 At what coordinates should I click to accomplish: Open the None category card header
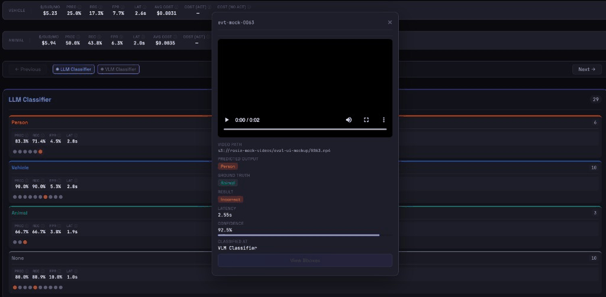click(x=305, y=258)
